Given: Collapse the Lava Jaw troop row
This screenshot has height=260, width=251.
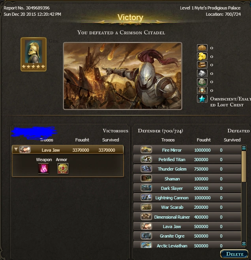Looking at the screenshot, I should click(16, 149).
